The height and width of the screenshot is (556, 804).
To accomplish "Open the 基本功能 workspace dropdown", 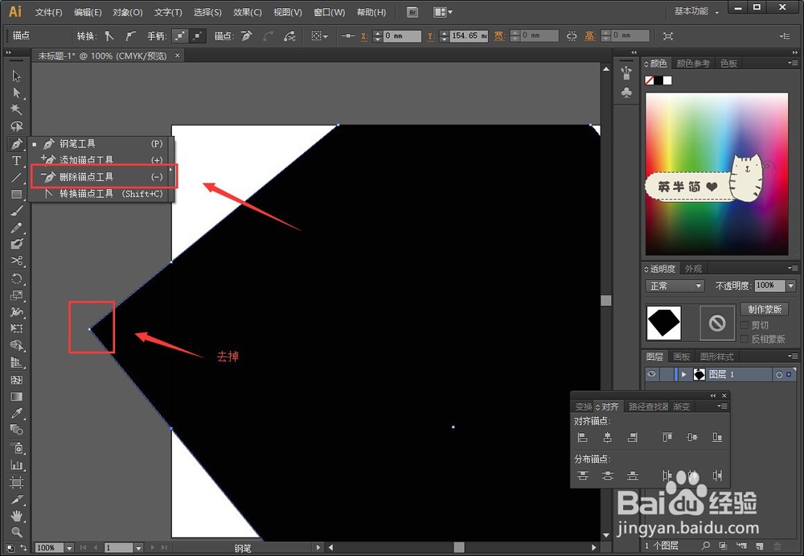I will tap(696, 11).
